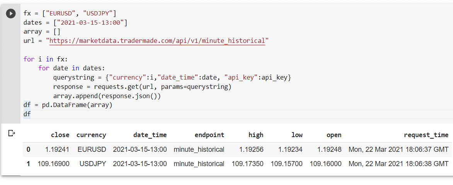Place cursor in the 'array = []' line
The height and width of the screenshot is (185, 453).
[x=42, y=32]
